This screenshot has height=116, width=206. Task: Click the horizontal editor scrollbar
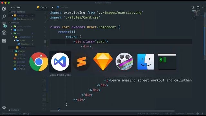point(112,111)
